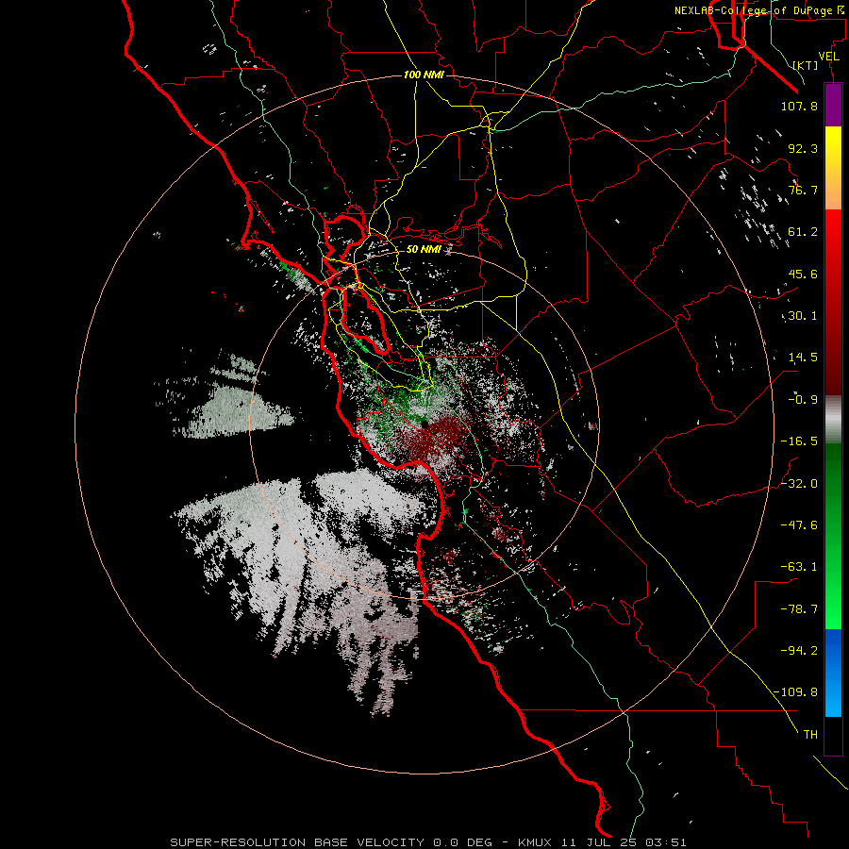This screenshot has width=849, height=849.
Task: Click the 100 NMI range ring label
Action: point(424,75)
